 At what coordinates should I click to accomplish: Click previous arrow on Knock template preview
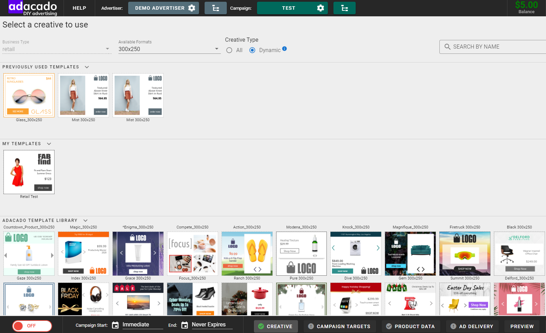click(x=333, y=248)
